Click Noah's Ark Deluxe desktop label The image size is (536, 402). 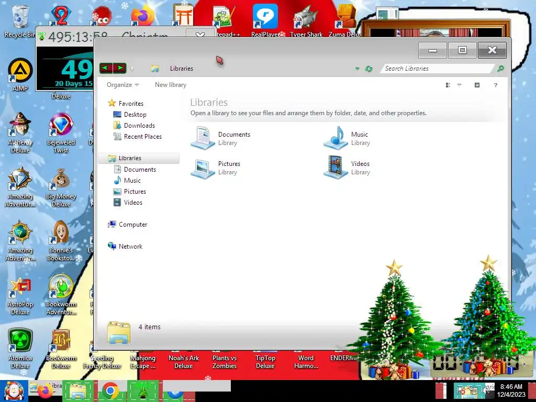pos(184,362)
